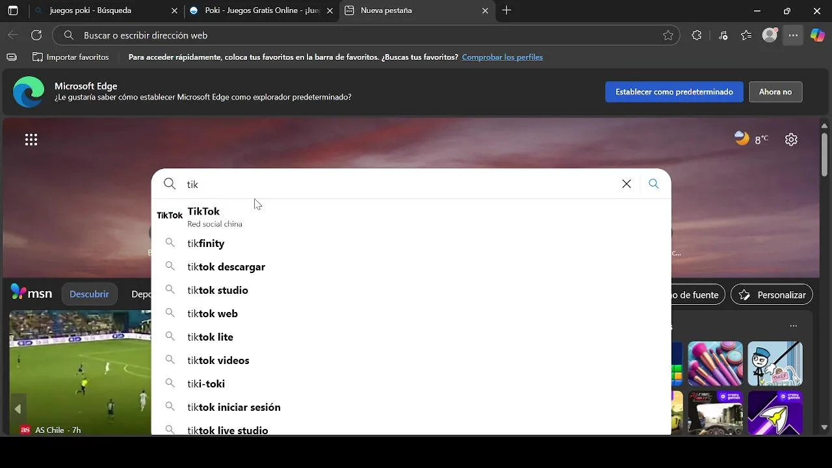Focus the 'Buscar o escribir dirección web' address bar
This screenshot has height=468, width=832.
coord(366,35)
